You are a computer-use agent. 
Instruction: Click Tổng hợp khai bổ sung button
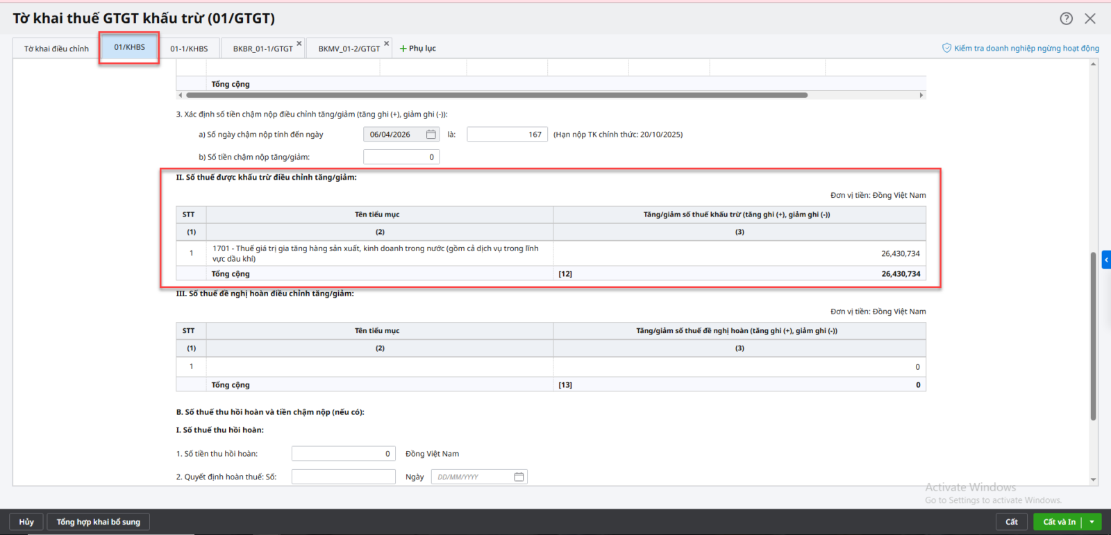tap(98, 522)
